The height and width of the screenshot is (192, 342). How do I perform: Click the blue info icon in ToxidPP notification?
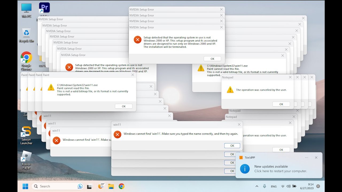click(x=245, y=169)
